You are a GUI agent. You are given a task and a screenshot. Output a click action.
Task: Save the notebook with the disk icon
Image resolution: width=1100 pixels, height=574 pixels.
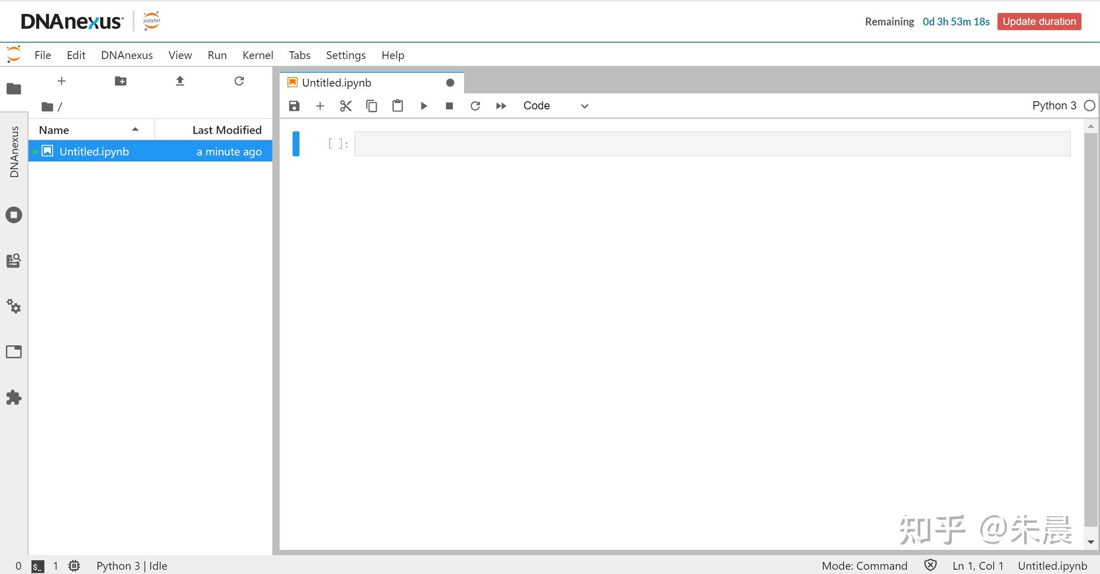[x=294, y=106]
